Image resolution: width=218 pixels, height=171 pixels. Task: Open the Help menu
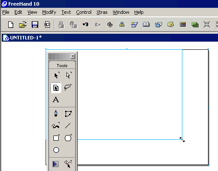[139, 12]
